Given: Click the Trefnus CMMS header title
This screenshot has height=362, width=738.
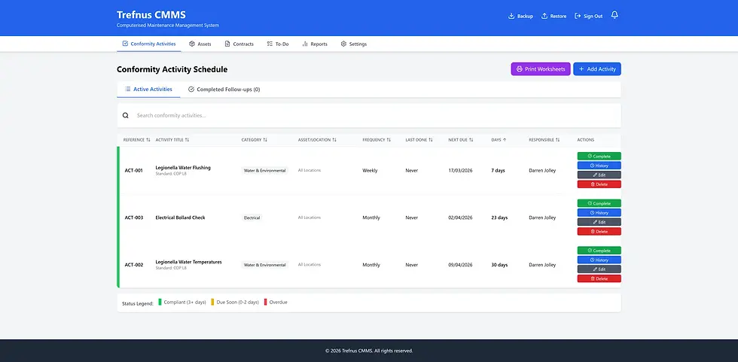Looking at the screenshot, I should click(151, 14).
